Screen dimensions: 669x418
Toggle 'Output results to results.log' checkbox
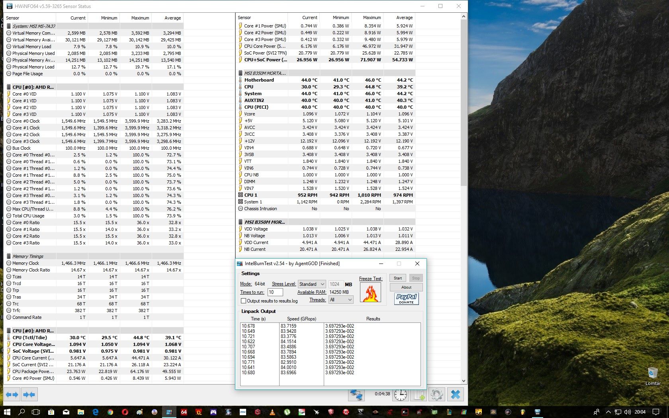point(243,301)
